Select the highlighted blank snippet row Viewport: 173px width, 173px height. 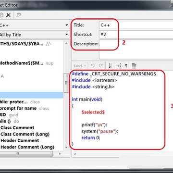point(32,95)
